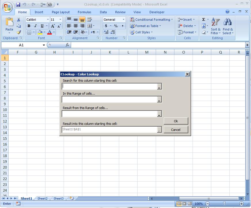Open the font name dropdown
251x208 pixels.
(x=48, y=20)
